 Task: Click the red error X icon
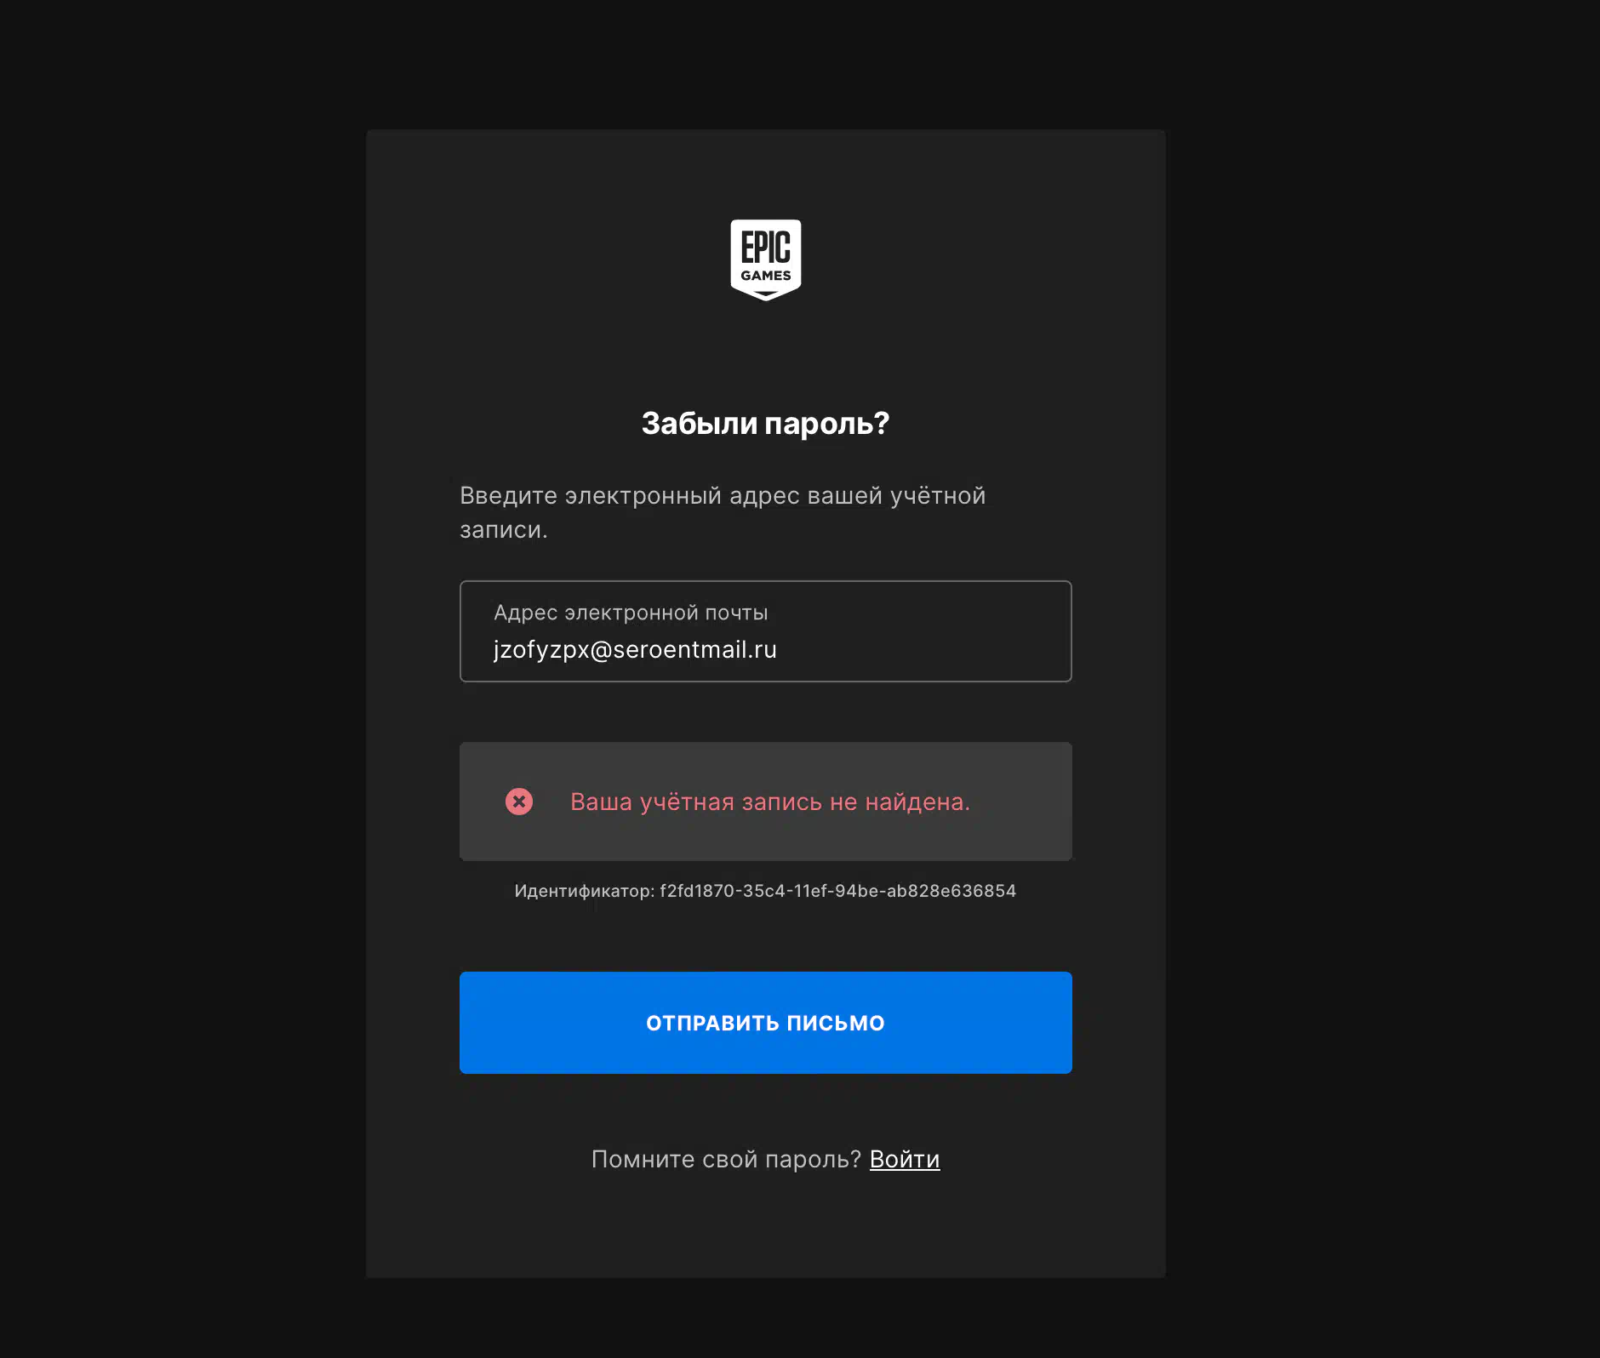[518, 802]
